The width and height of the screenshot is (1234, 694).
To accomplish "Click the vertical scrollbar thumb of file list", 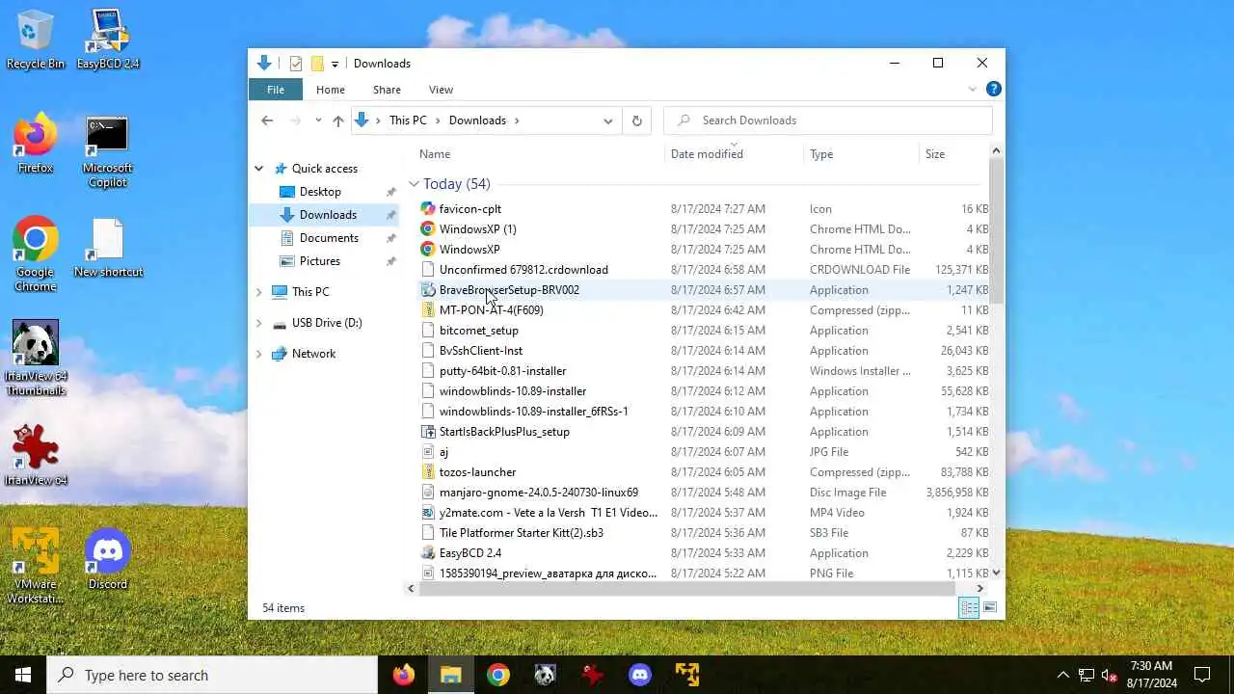I will tap(996, 231).
